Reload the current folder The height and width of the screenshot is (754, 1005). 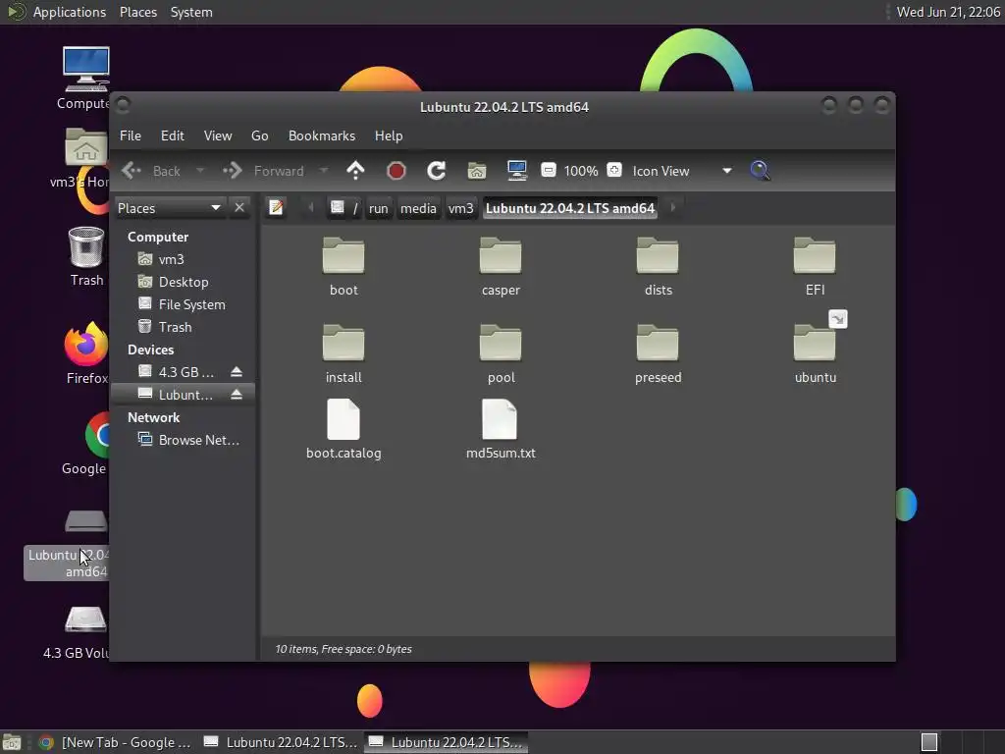click(437, 171)
